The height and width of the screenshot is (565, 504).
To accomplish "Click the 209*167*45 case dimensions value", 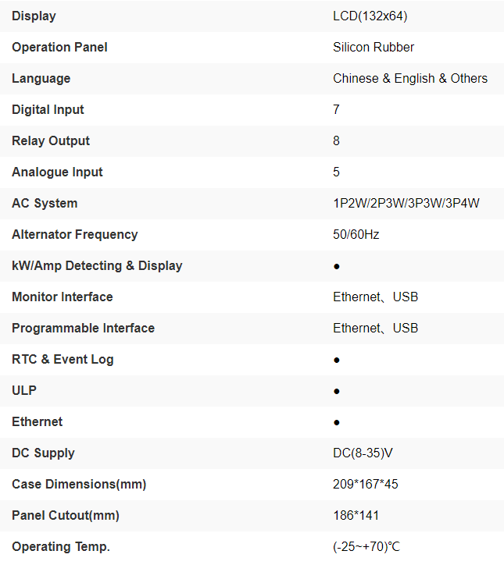I will tap(366, 484).
